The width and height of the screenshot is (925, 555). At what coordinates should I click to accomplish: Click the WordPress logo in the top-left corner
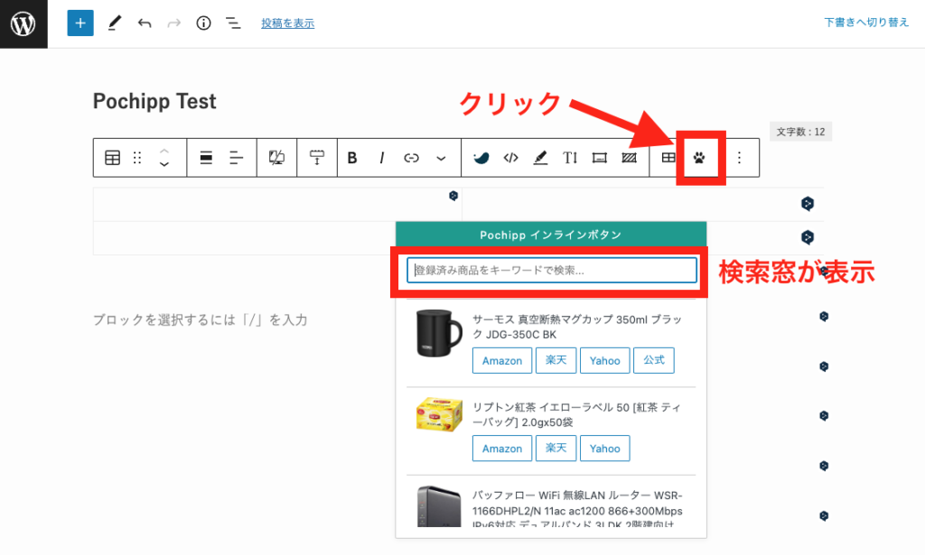point(23,24)
